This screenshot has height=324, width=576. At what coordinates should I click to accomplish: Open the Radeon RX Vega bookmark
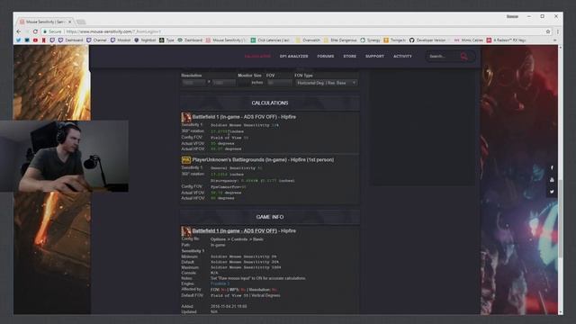coord(507,40)
